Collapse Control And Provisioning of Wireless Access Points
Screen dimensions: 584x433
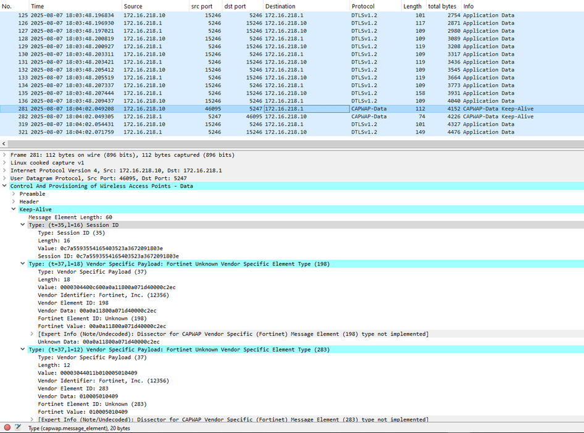4,185
